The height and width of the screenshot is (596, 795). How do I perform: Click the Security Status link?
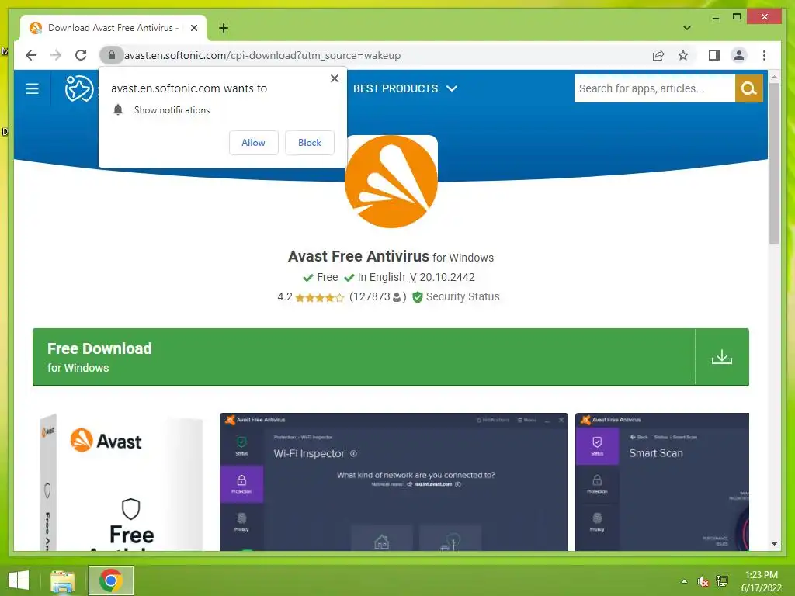point(463,296)
